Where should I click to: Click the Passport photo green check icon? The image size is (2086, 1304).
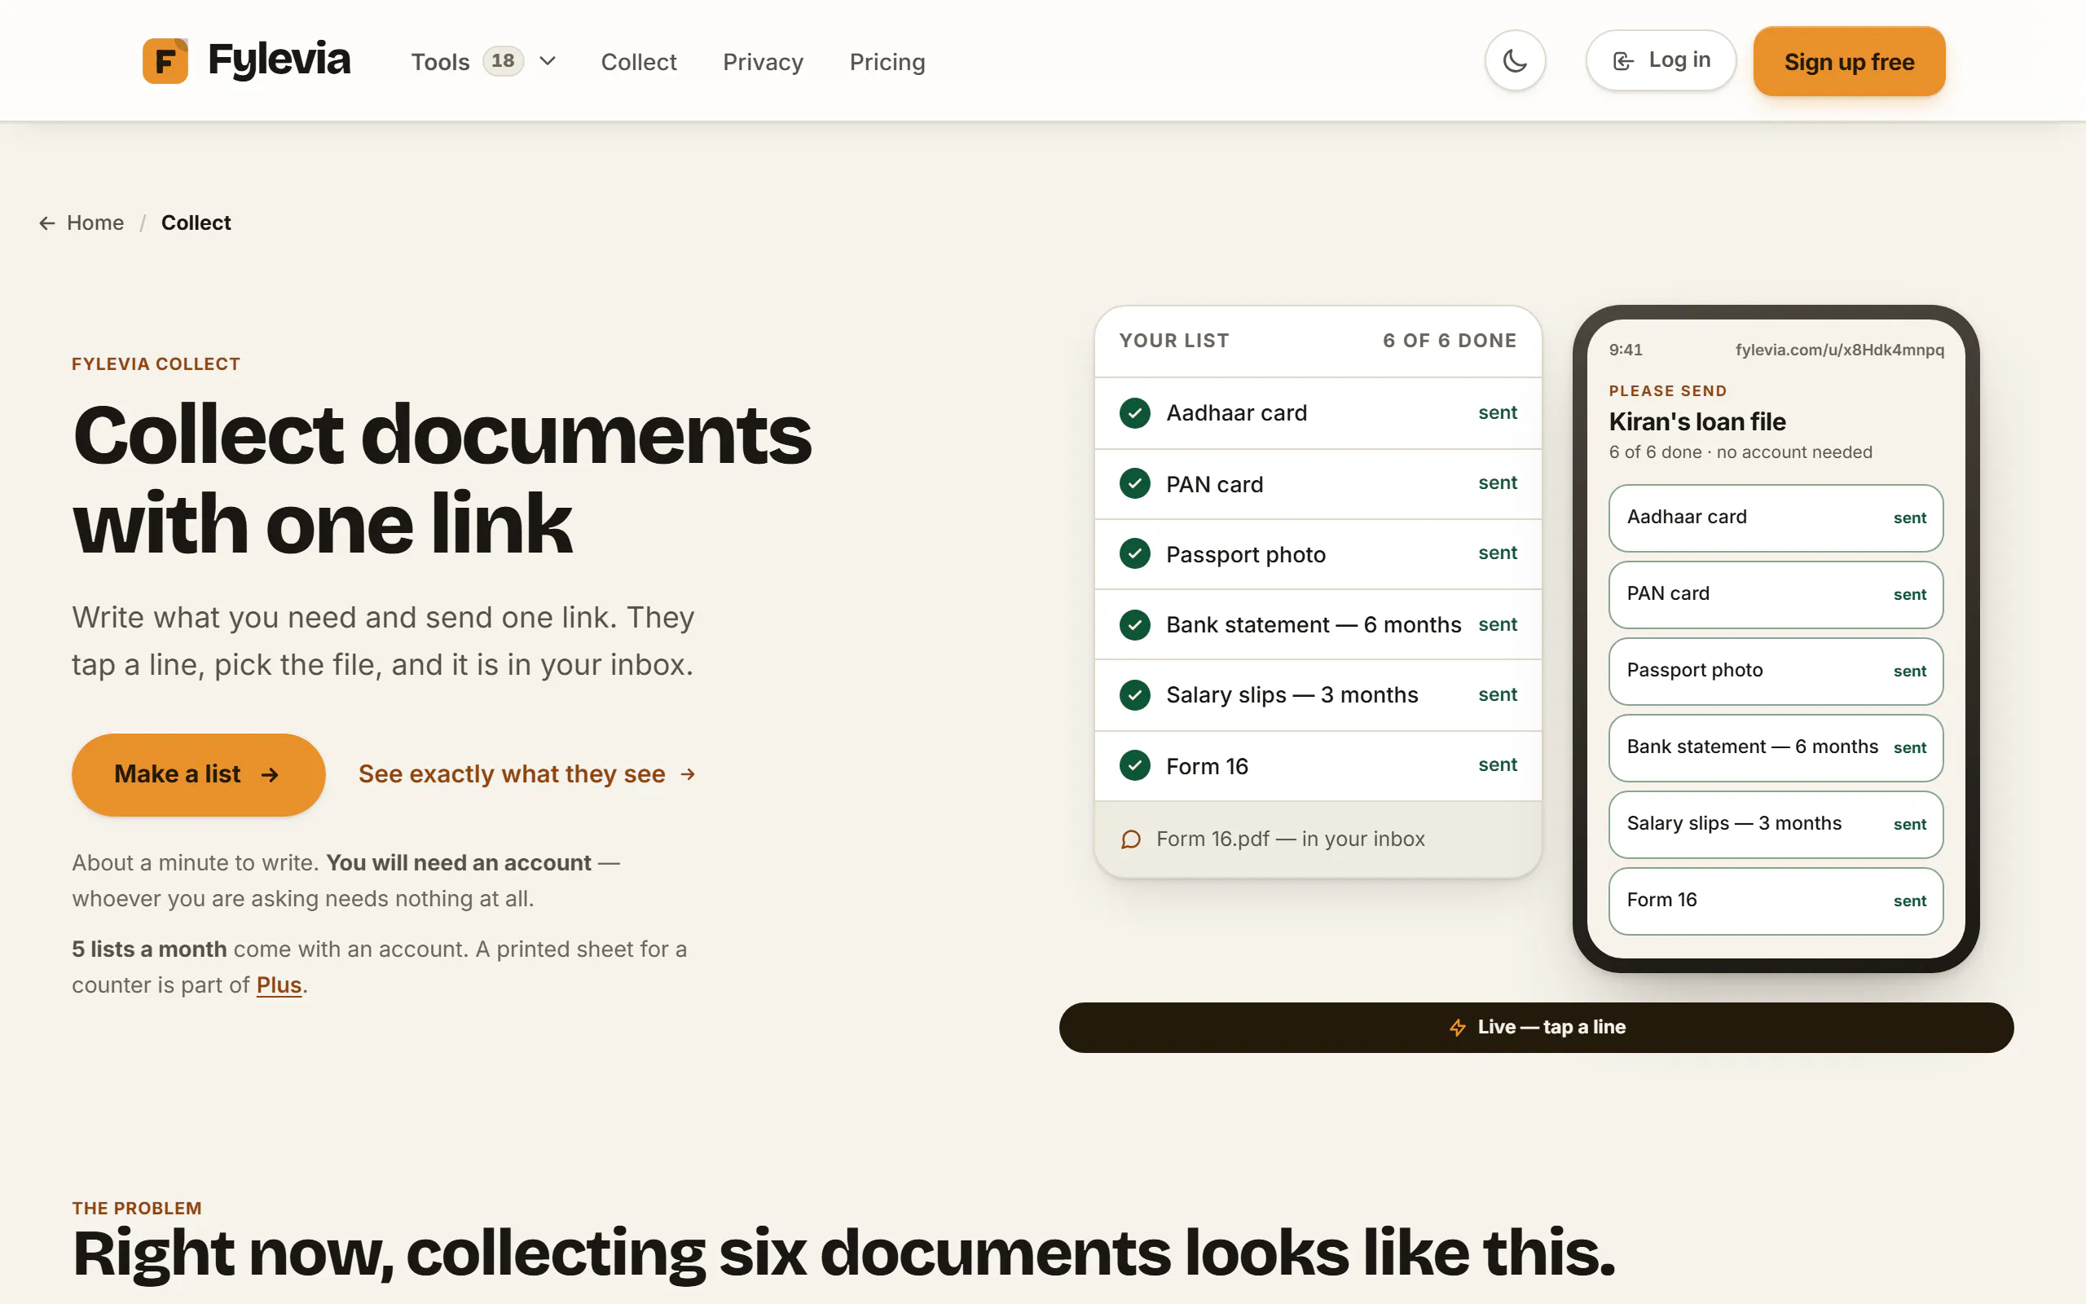(1134, 553)
